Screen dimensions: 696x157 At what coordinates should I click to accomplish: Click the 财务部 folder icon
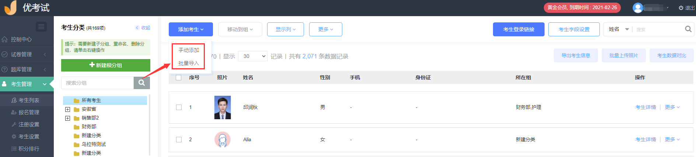(77, 127)
